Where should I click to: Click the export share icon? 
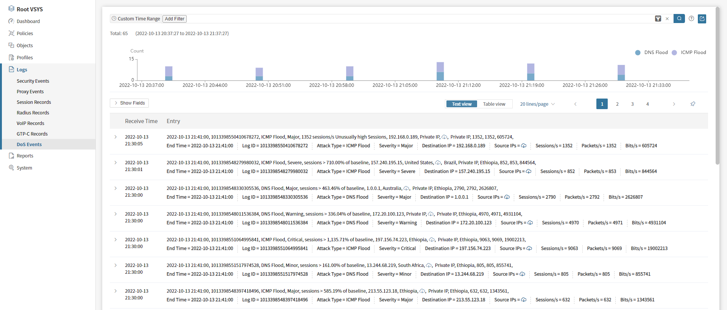coord(702,19)
